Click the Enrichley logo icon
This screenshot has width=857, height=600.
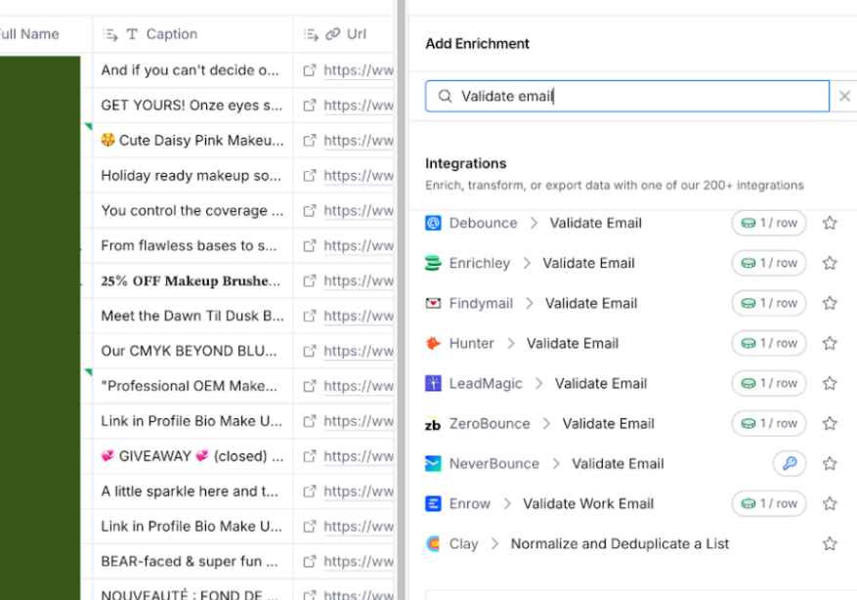click(433, 263)
